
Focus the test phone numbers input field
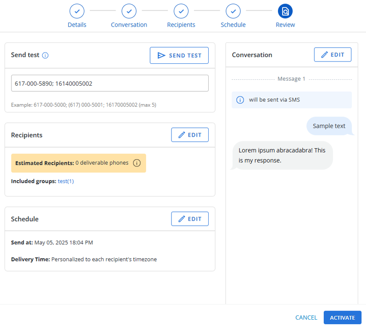(110, 83)
